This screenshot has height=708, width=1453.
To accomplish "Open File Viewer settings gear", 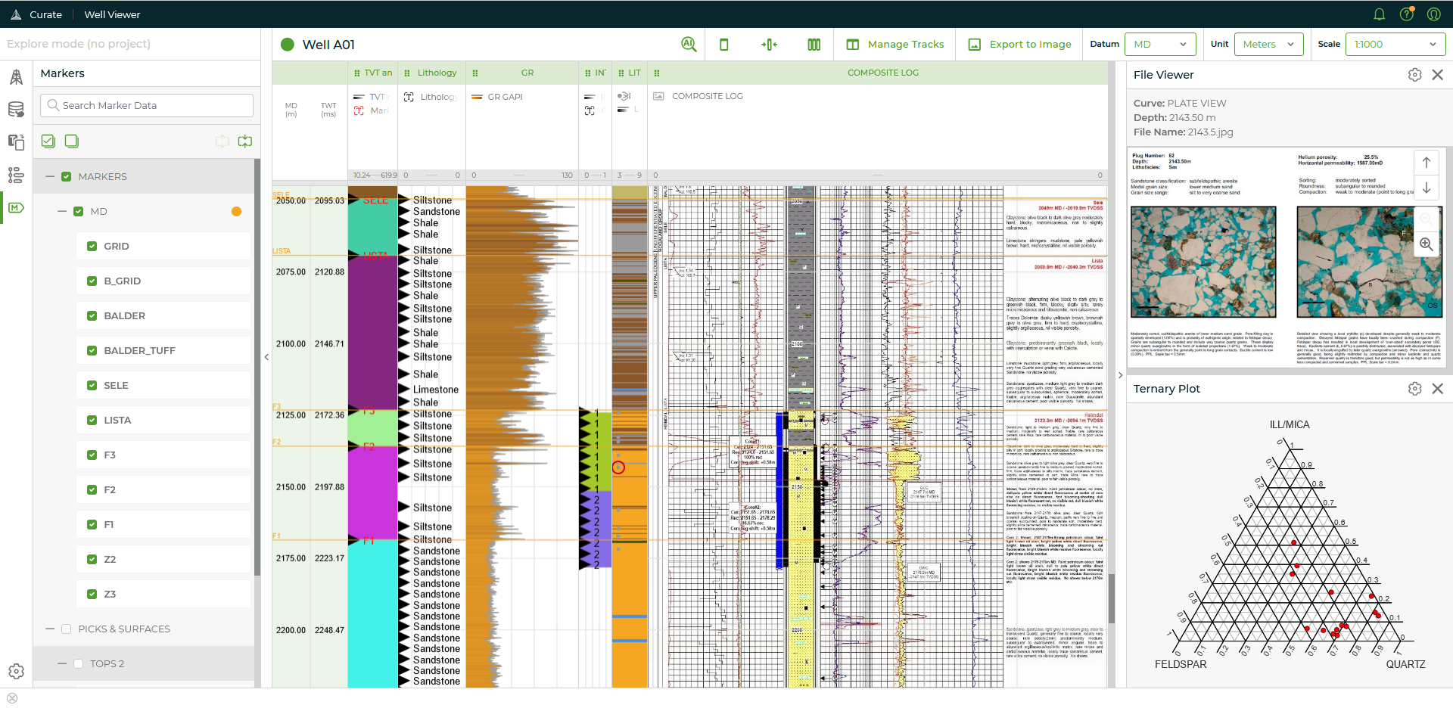I will 1415,75.
